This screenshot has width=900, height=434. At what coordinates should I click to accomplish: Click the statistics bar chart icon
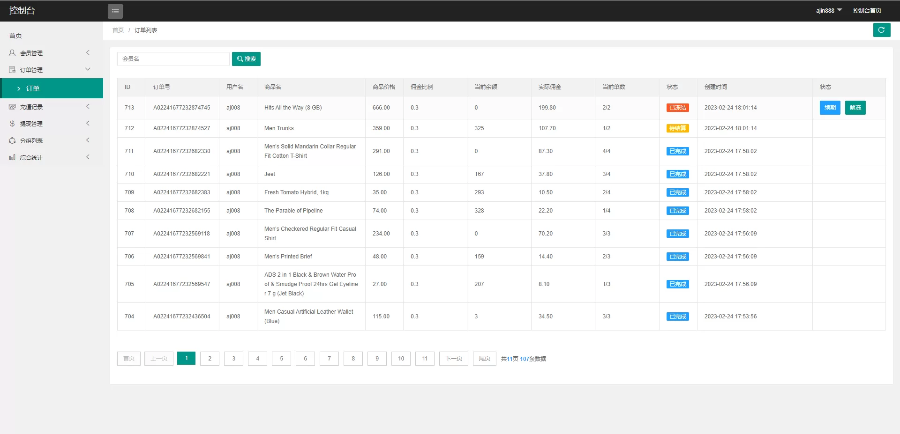tap(12, 157)
